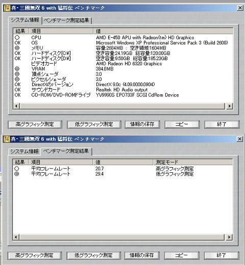Open ベンチマーク測定結果 tab in upper window
This screenshot has height=265, width=245.
click(x=66, y=20)
